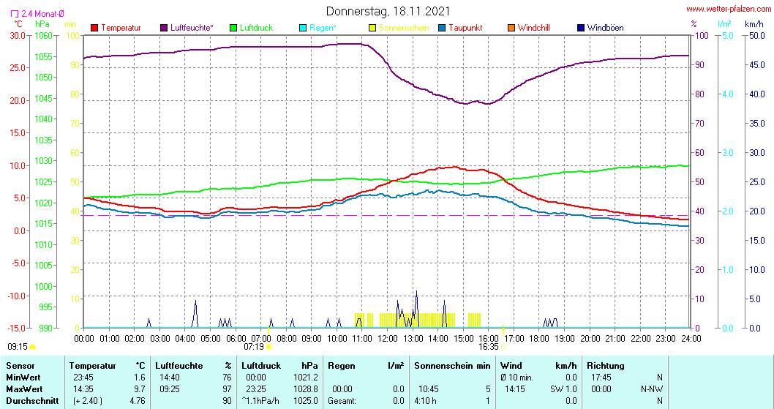Click the (+ 2.40 ) deviation value

88,401
